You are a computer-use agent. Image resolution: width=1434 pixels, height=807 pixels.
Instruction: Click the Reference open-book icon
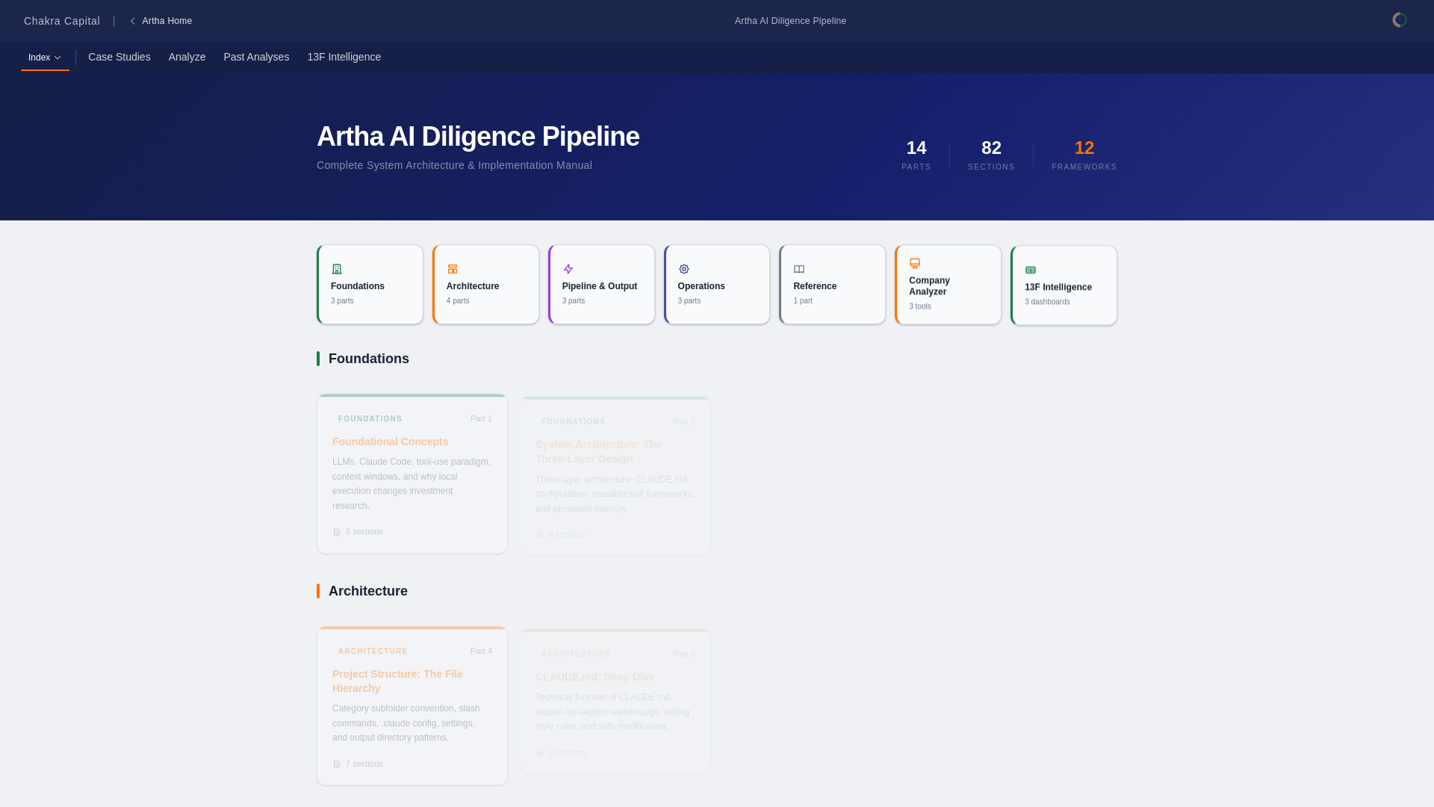tap(799, 269)
